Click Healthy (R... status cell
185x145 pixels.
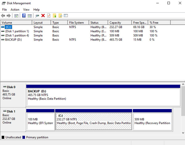98,35
